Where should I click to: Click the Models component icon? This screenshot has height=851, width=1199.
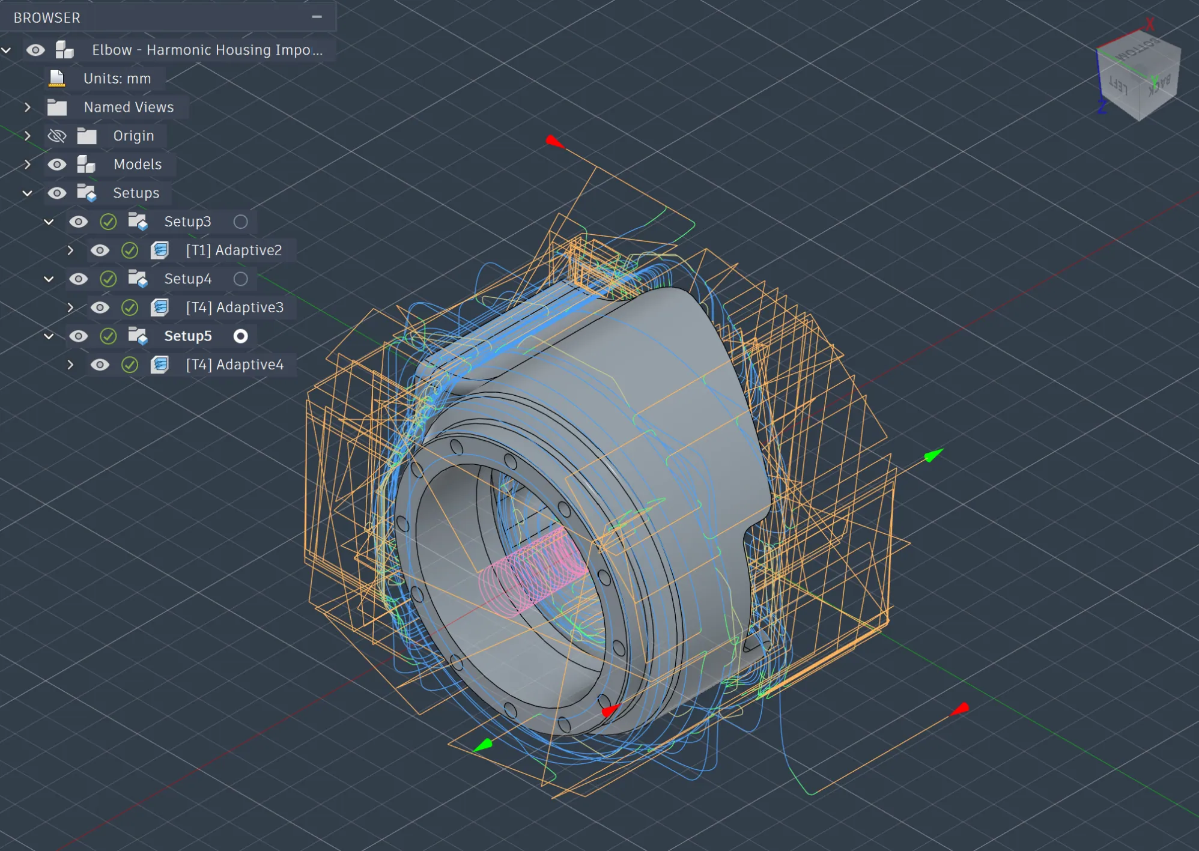(x=86, y=164)
